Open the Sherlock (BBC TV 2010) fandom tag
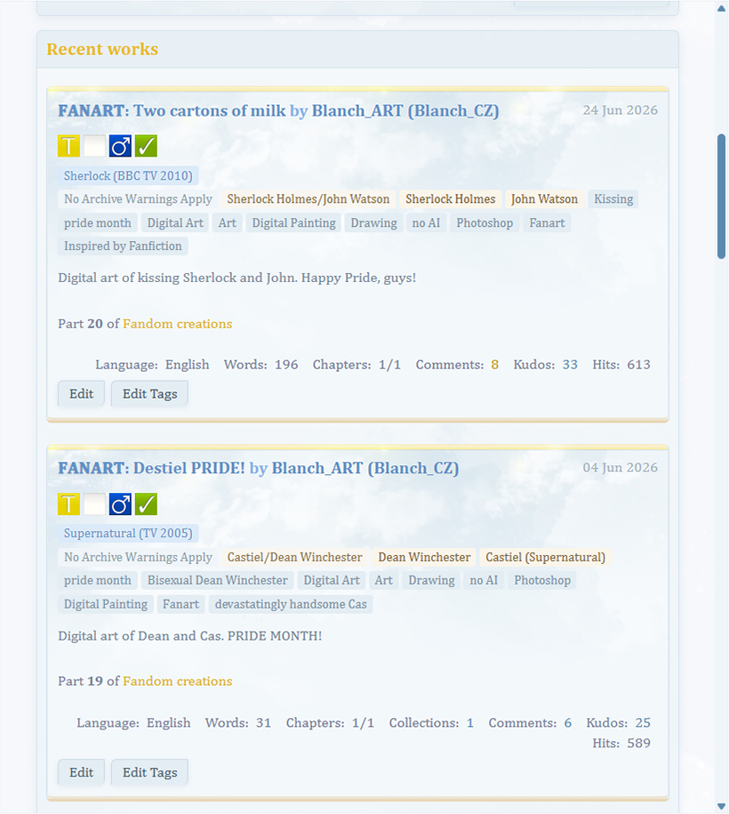This screenshot has height=814, width=729. pos(128,176)
